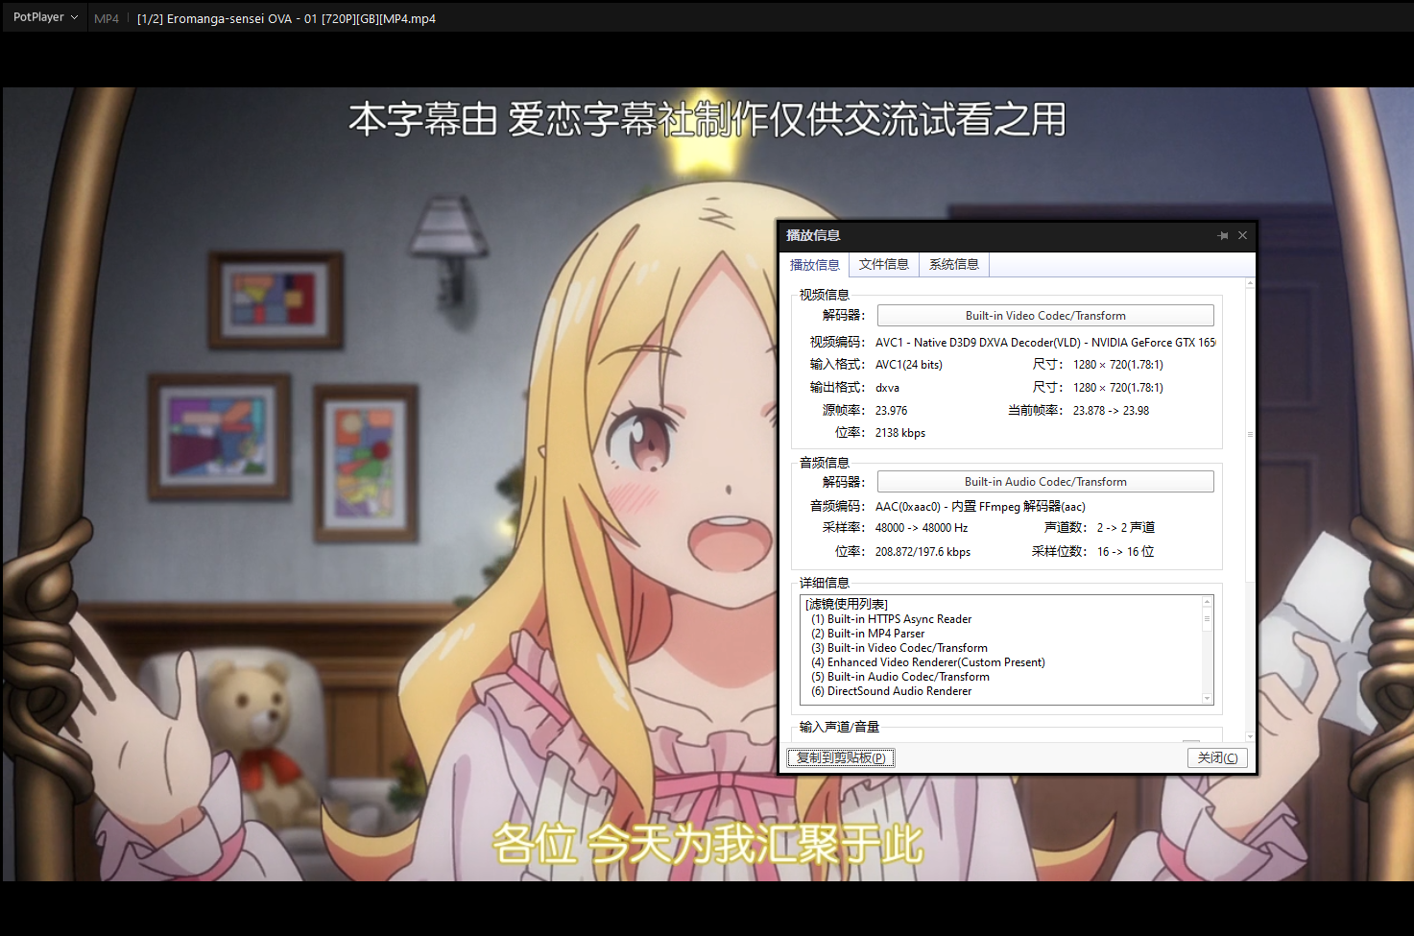Screen dimensions: 1414x936
Task: Click the Built-in Video Codec/Transform button
Action: click(1044, 316)
